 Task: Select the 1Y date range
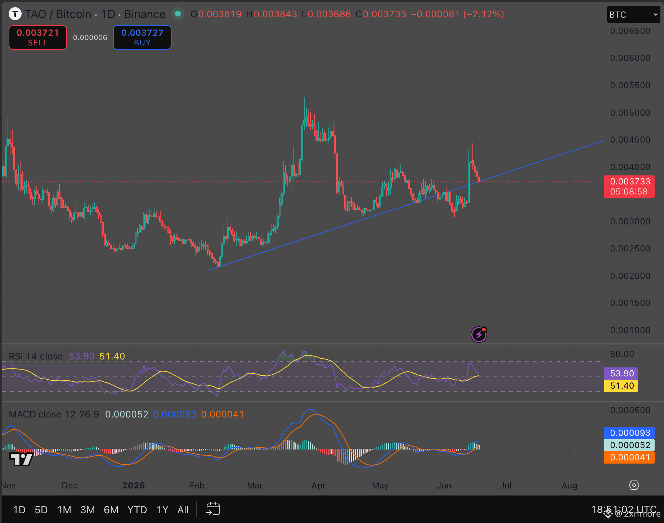click(x=162, y=510)
